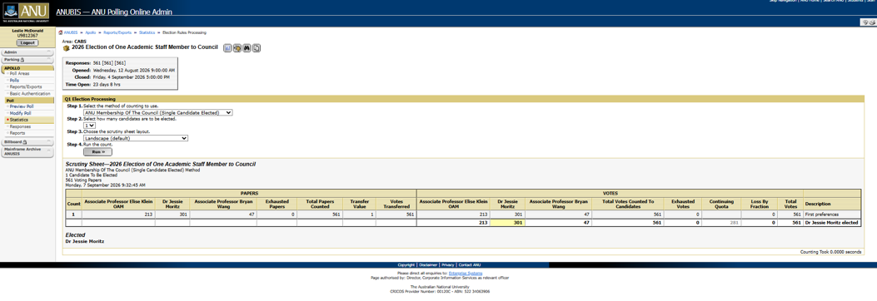Open Reports under the Poll menu
The height and width of the screenshot is (301, 877).
click(x=17, y=134)
